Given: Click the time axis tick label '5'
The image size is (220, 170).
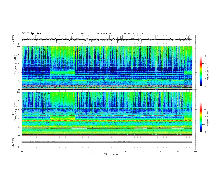Looking at the screenshot, I should 109,151.
